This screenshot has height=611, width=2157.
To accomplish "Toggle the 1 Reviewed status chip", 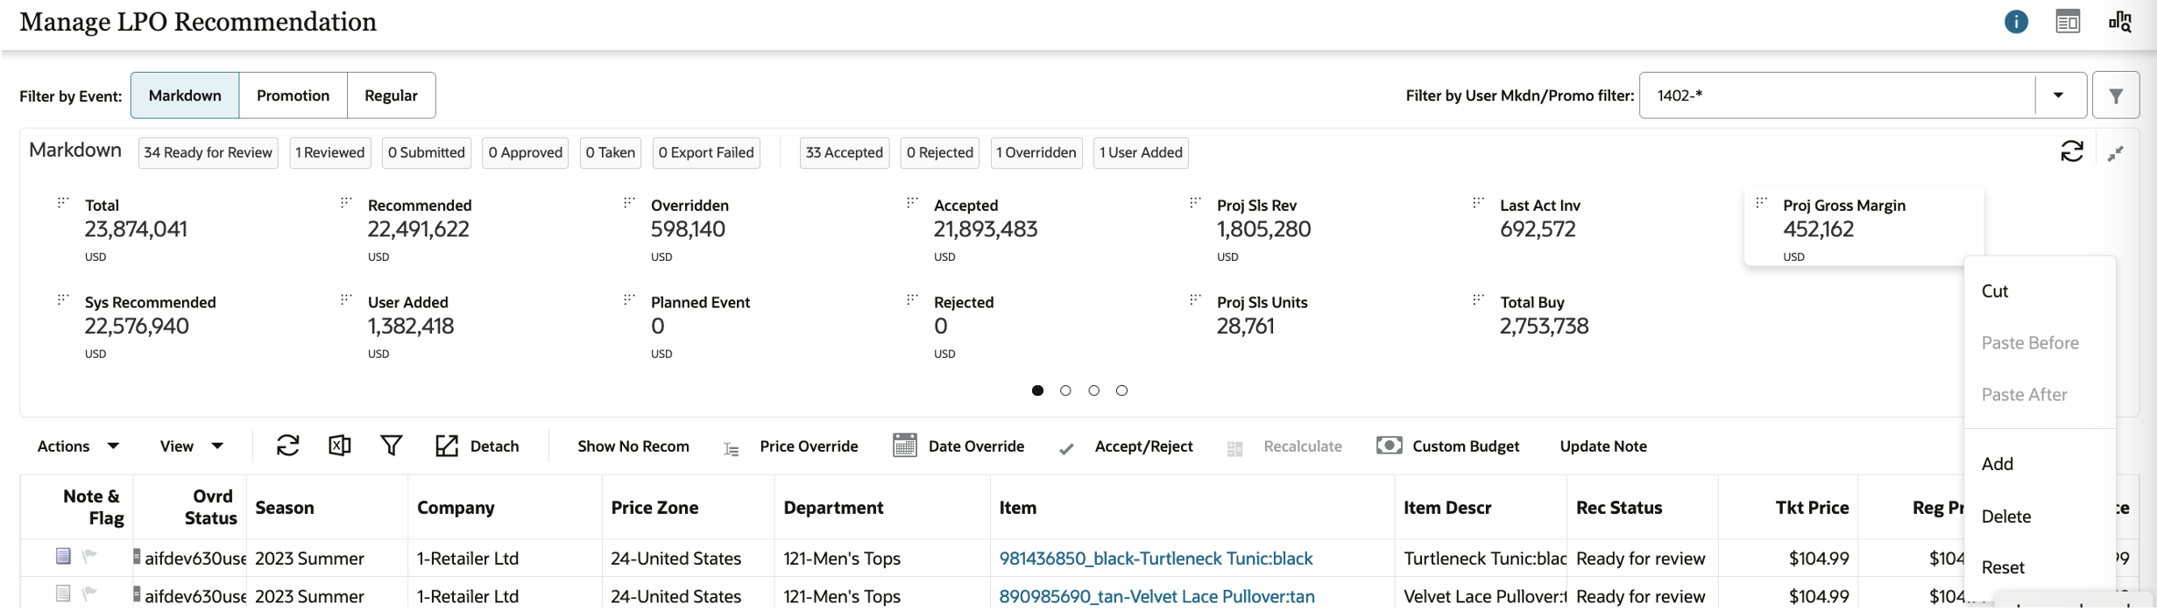I will tap(330, 152).
